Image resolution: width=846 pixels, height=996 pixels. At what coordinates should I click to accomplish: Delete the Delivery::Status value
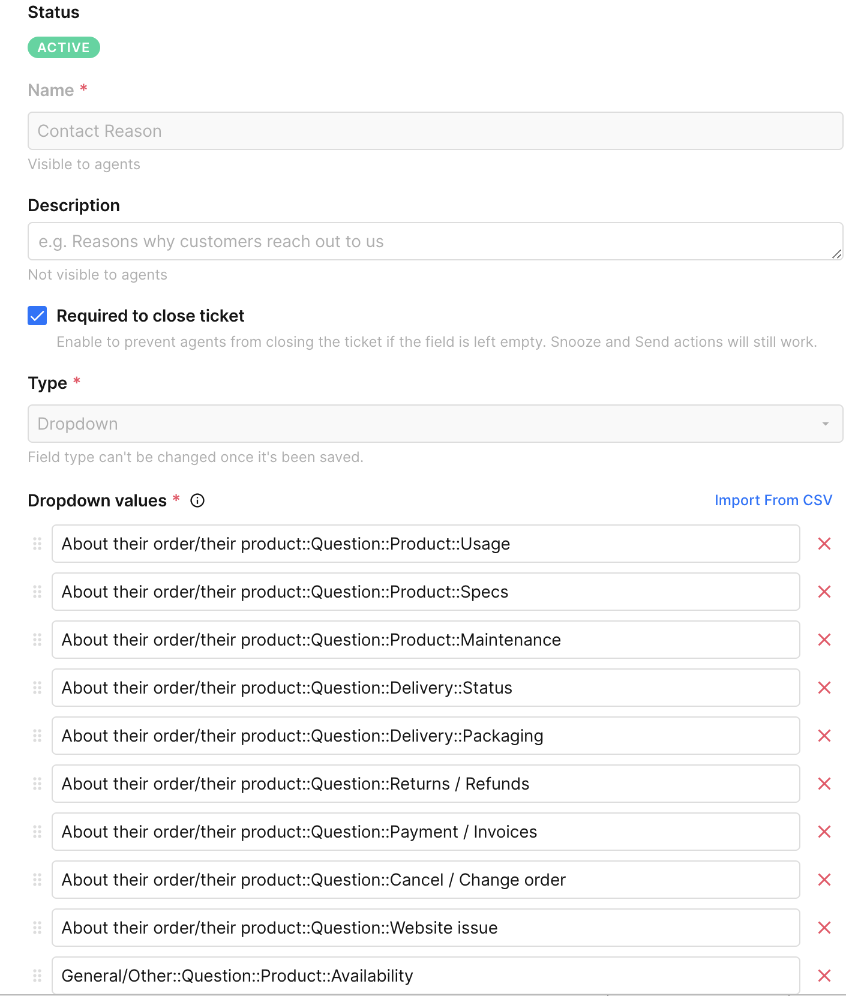coord(824,688)
